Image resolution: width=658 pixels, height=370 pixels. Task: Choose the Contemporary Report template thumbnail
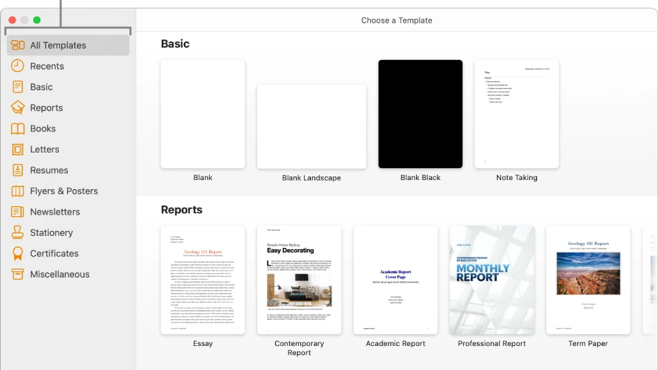tap(299, 280)
